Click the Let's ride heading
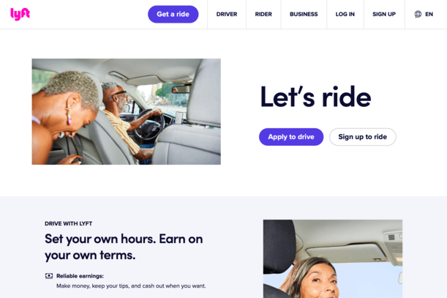The width and height of the screenshot is (447, 298). click(x=315, y=97)
